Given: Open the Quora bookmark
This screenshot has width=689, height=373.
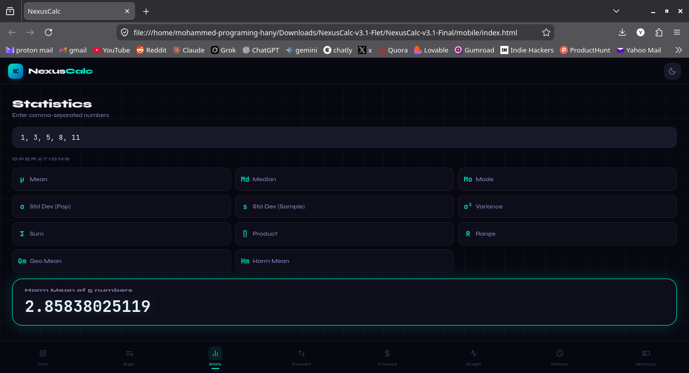Looking at the screenshot, I should pyautogui.click(x=393, y=50).
